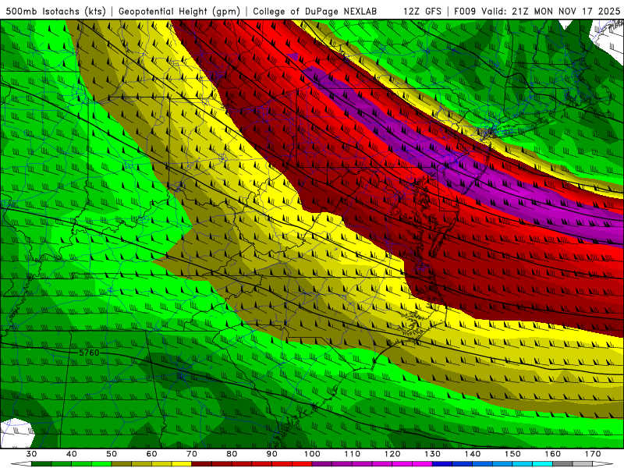Screen dimensions: 624x468
Task: Click the 60 label on the color scale
Action: click(x=151, y=454)
